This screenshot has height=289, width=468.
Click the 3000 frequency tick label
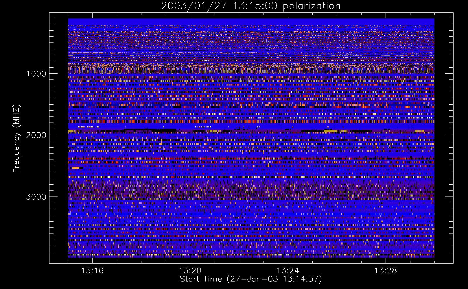pos(36,197)
